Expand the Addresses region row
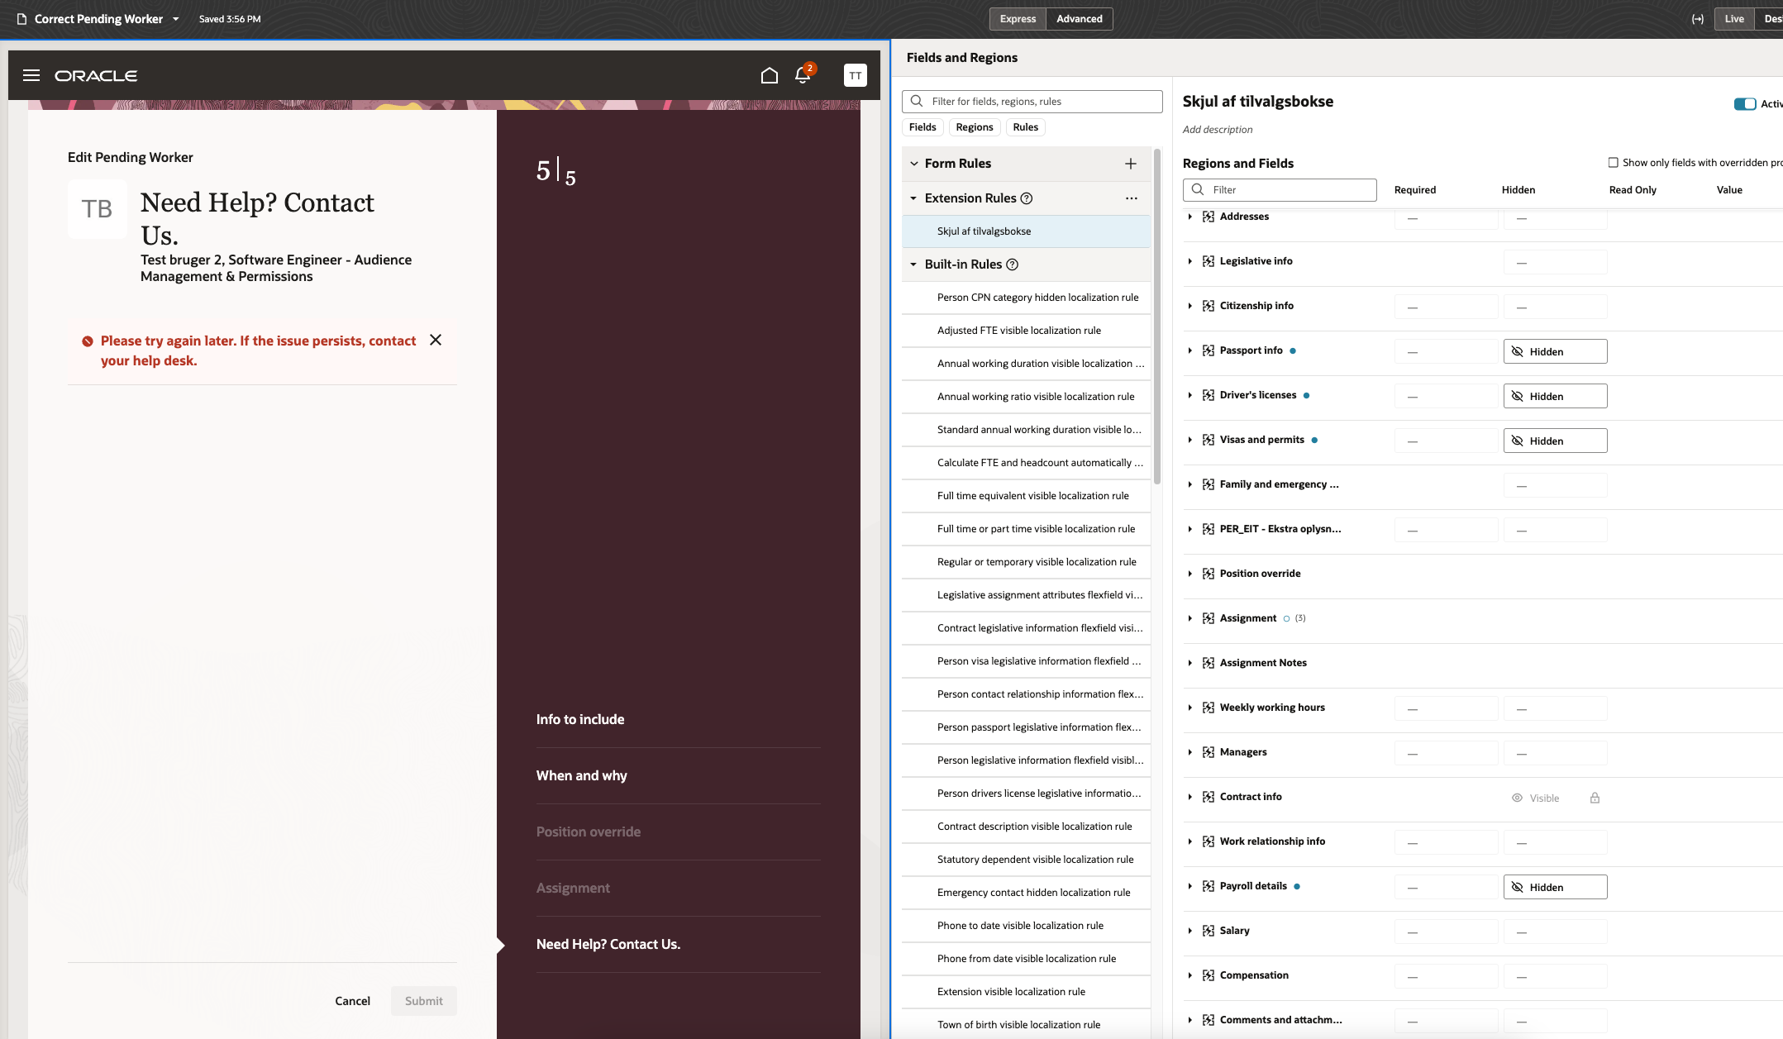The image size is (1783, 1039). click(x=1189, y=217)
